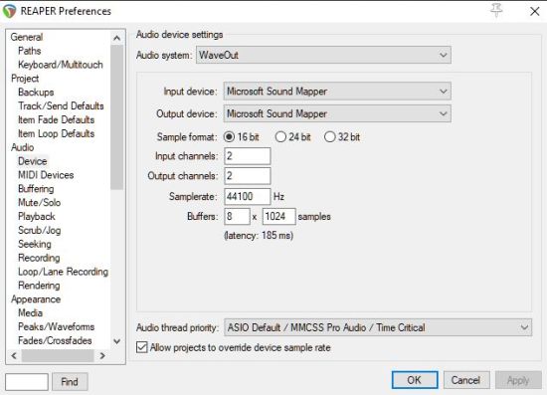547x395 pixels.
Task: Open Loop/Lane Recording preferences
Action: click(63, 272)
